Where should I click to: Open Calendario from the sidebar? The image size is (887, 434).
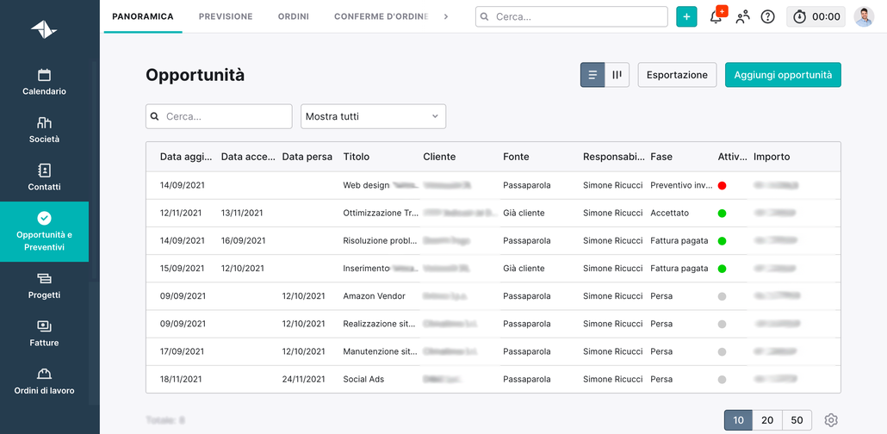coord(44,82)
